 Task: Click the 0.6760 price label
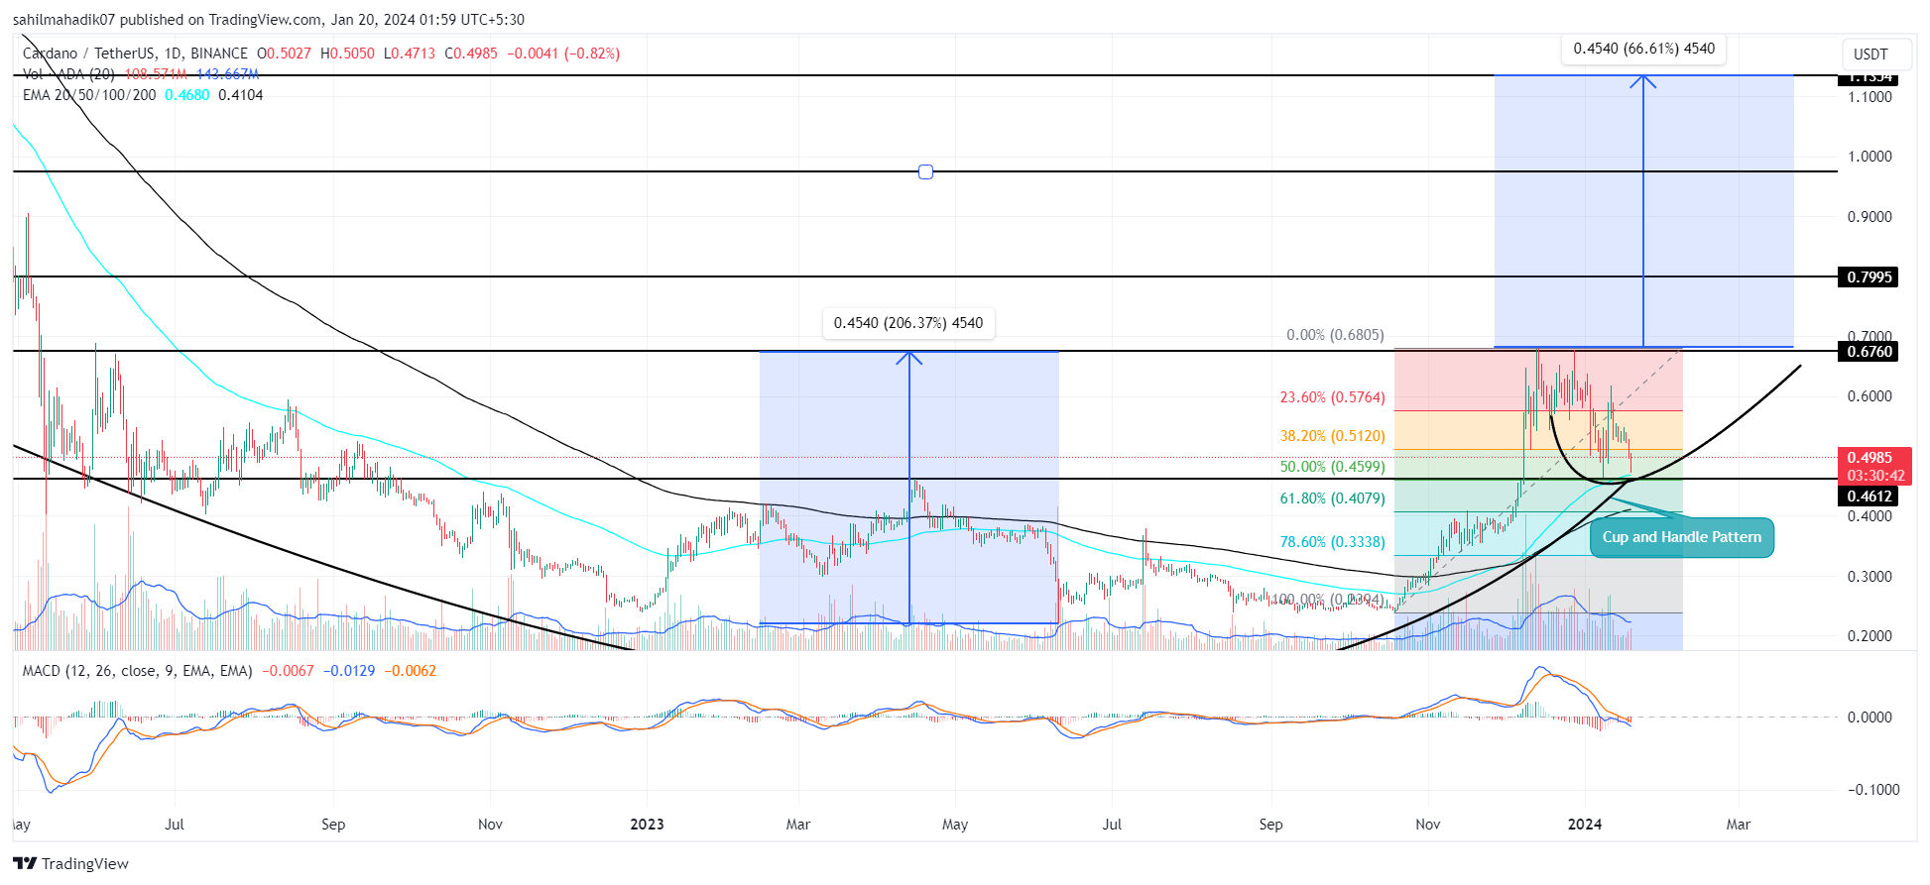[x=1869, y=351]
